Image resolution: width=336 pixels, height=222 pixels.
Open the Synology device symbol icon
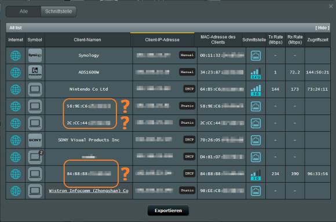pos(35,55)
